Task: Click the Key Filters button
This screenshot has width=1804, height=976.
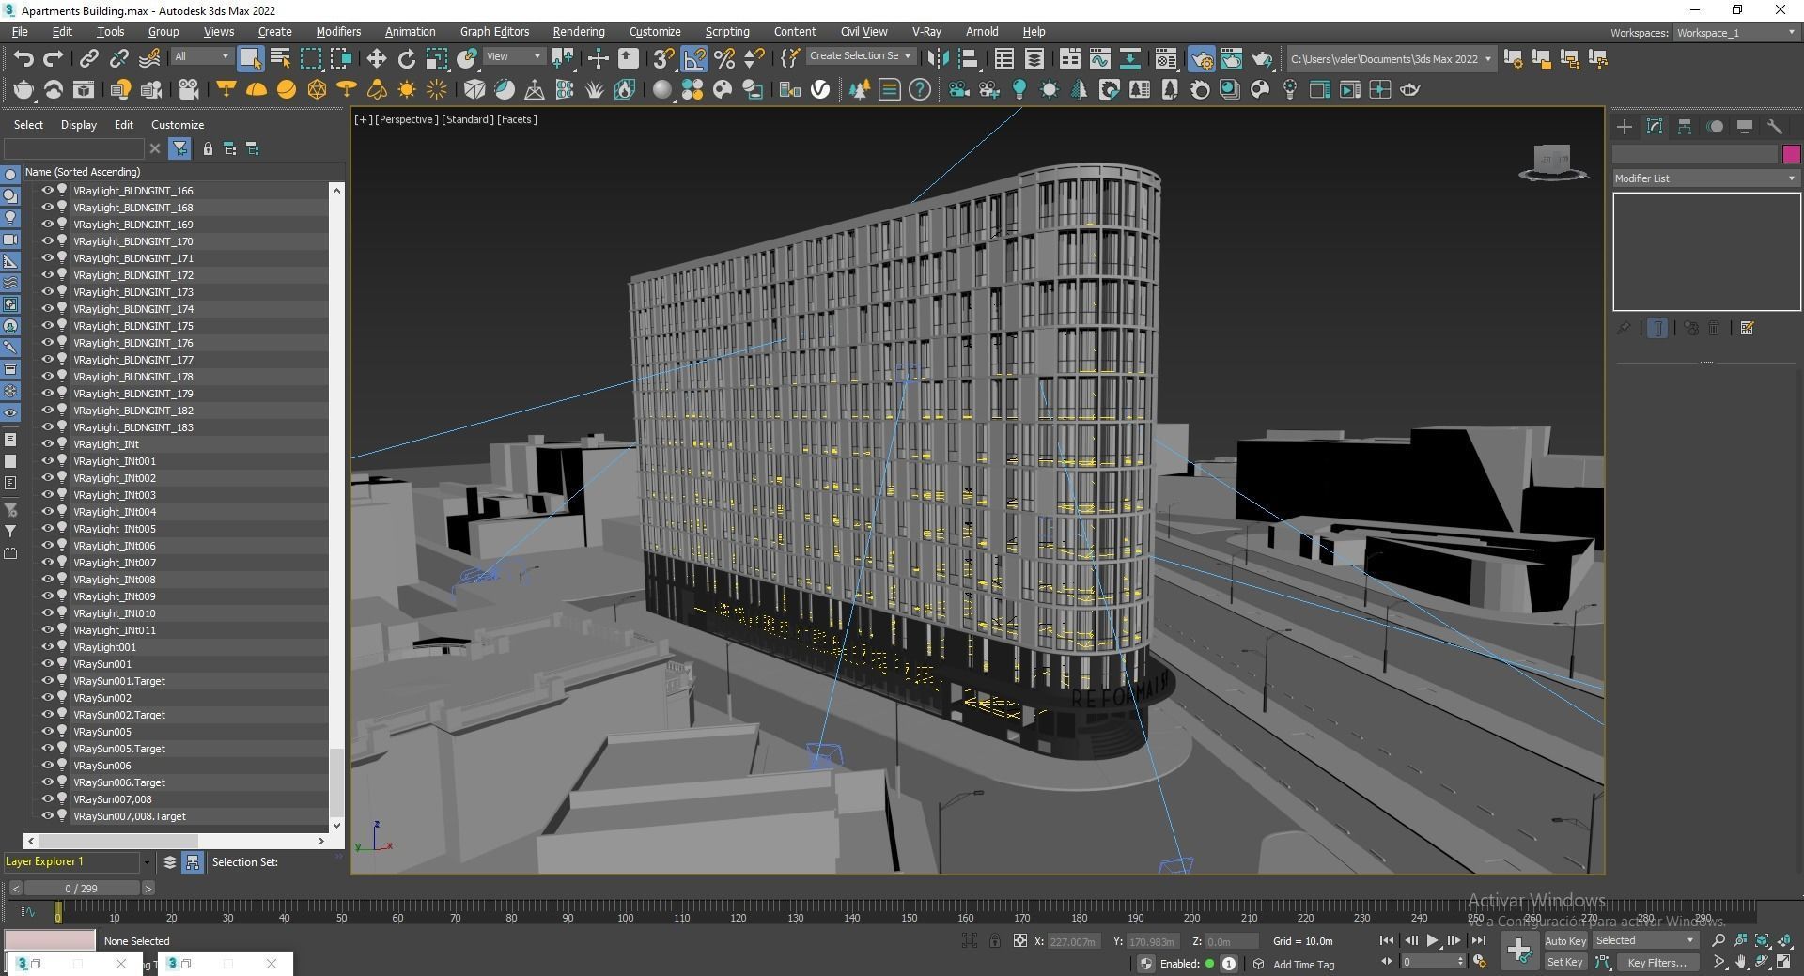Action: [1656, 962]
